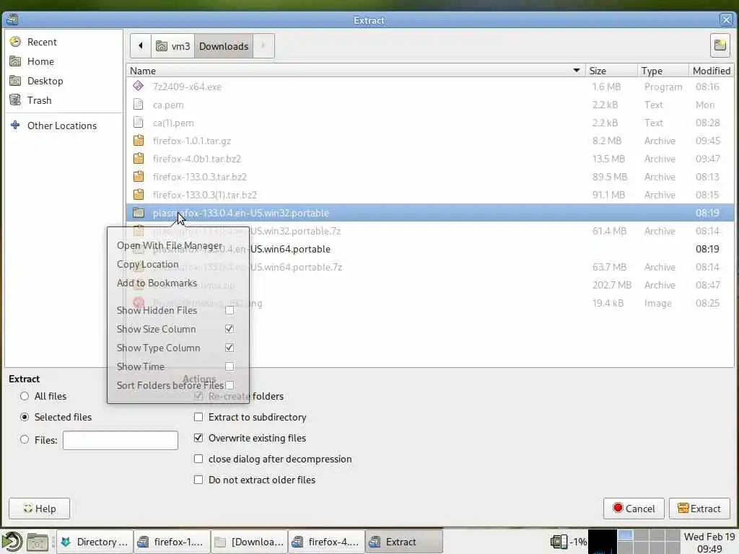Switch to firefox-1... taskbar window

coord(172,542)
